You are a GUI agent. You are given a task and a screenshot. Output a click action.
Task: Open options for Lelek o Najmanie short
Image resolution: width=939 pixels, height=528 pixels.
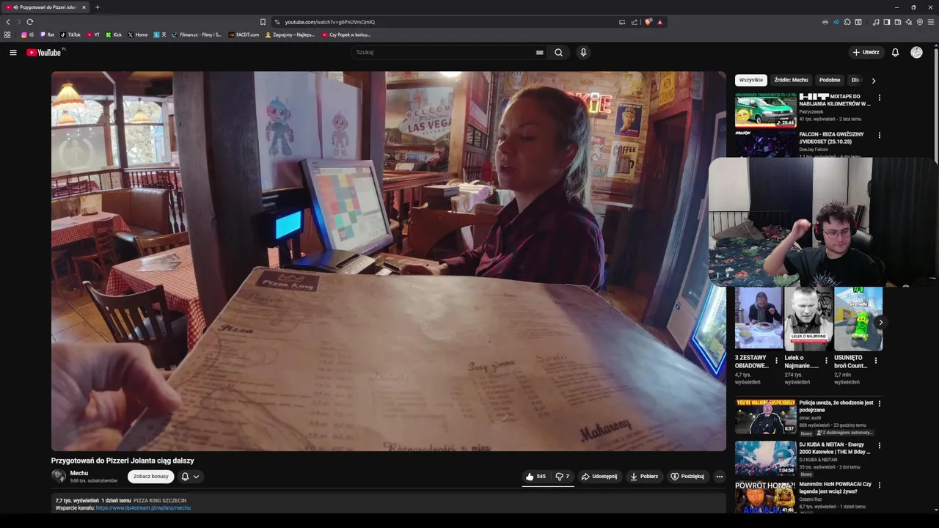[826, 361]
